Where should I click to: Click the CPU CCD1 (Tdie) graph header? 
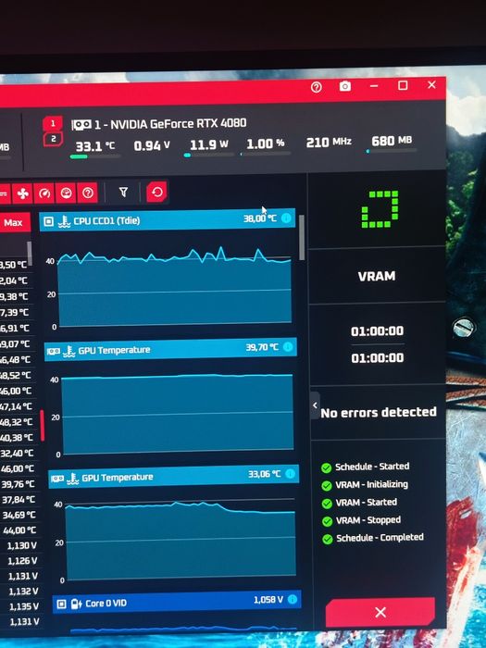click(x=168, y=219)
